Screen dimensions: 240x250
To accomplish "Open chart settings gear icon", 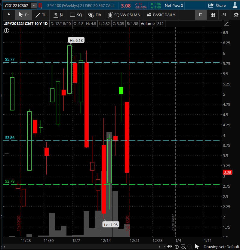I will click(236, 15).
